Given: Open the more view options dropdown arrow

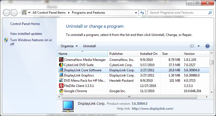Looking at the screenshot, I should 199,46.
